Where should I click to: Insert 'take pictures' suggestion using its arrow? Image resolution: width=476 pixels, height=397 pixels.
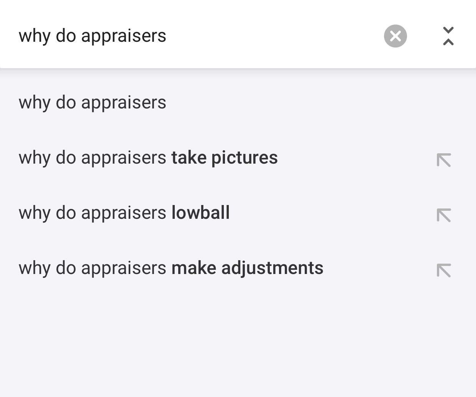click(444, 160)
